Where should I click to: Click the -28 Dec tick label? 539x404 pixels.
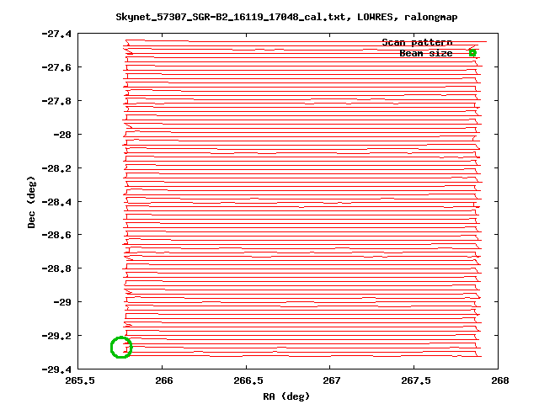62,135
